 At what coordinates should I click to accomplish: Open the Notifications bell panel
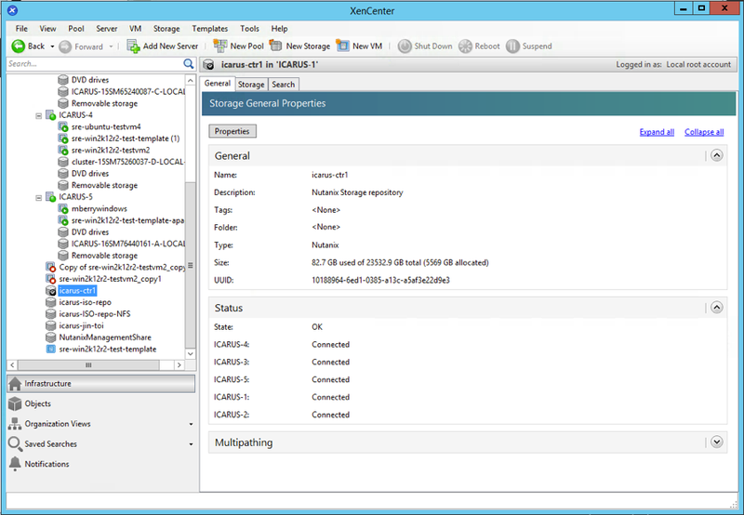(15, 464)
